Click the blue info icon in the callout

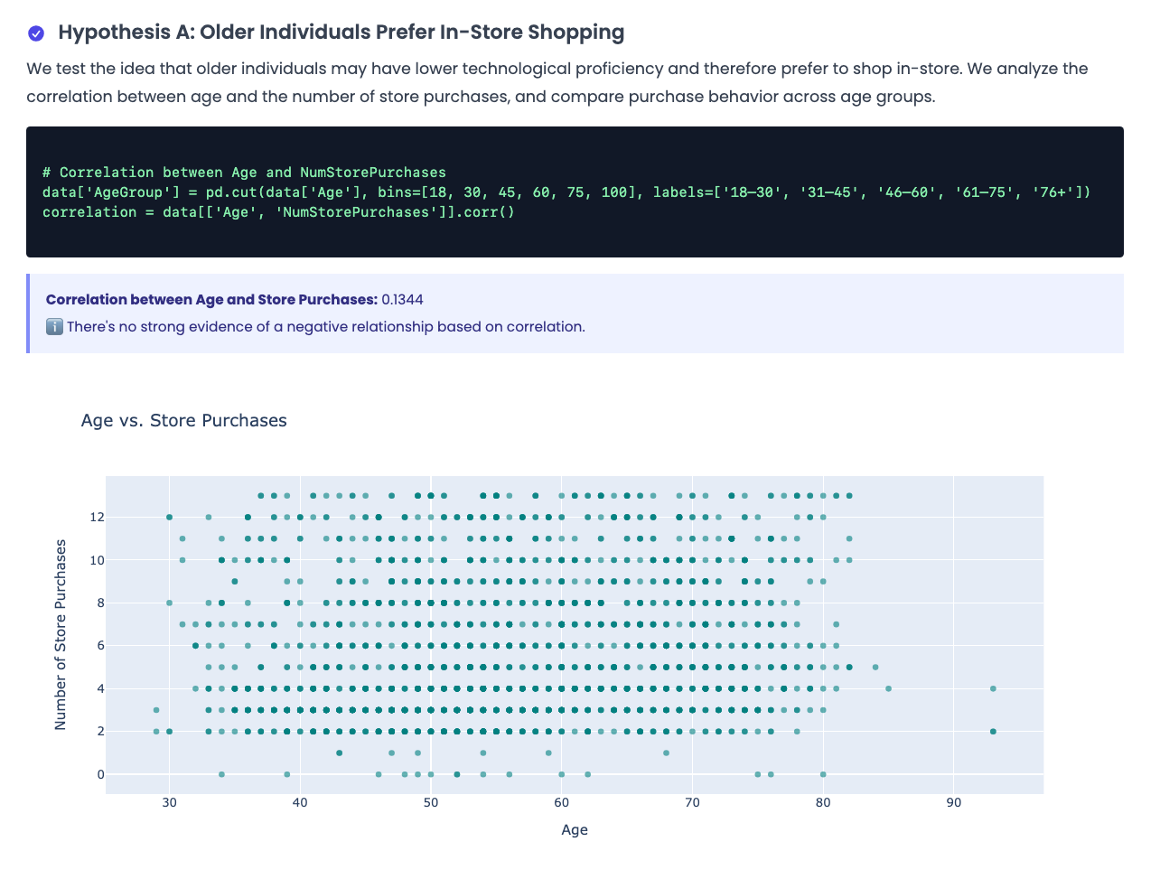click(x=54, y=327)
